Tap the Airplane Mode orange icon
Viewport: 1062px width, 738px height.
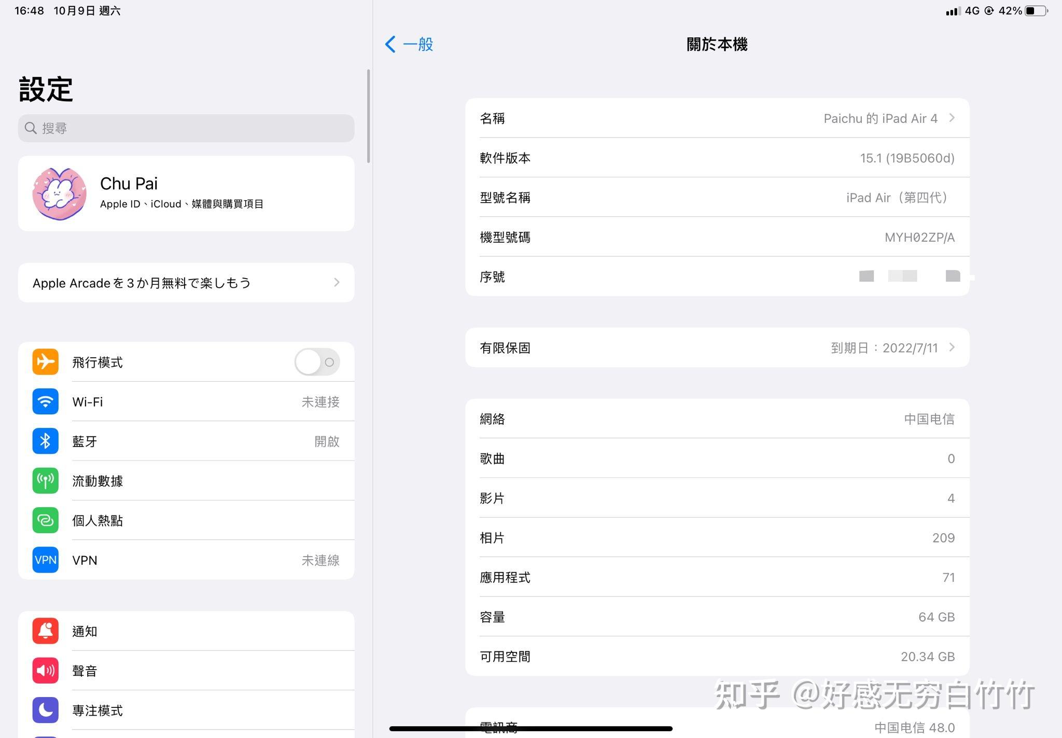[45, 361]
